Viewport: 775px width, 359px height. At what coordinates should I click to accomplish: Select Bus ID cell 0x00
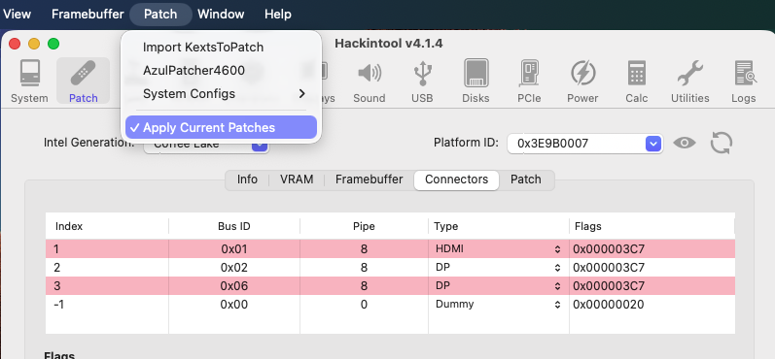(x=234, y=305)
